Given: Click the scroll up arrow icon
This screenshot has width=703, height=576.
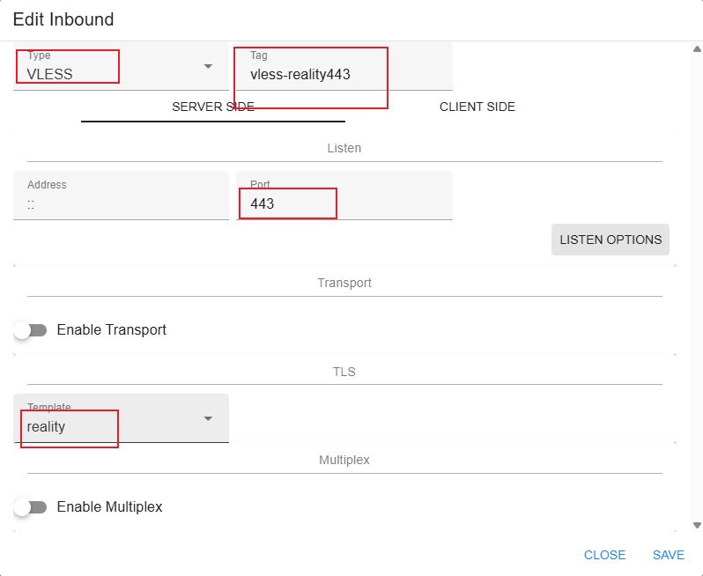Looking at the screenshot, I should (x=696, y=49).
